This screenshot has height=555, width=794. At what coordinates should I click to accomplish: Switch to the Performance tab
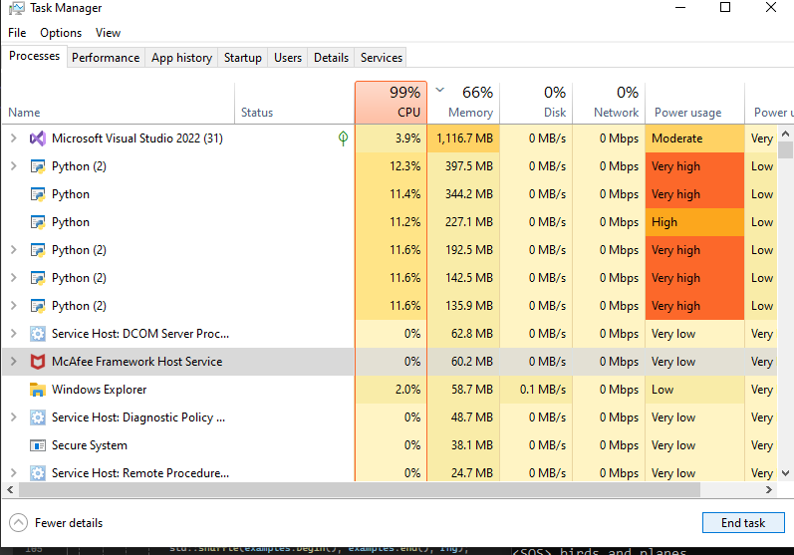(106, 58)
